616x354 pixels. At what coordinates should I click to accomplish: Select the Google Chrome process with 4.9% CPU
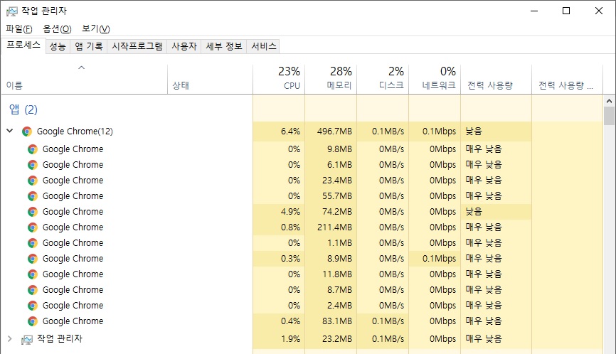[x=73, y=212]
